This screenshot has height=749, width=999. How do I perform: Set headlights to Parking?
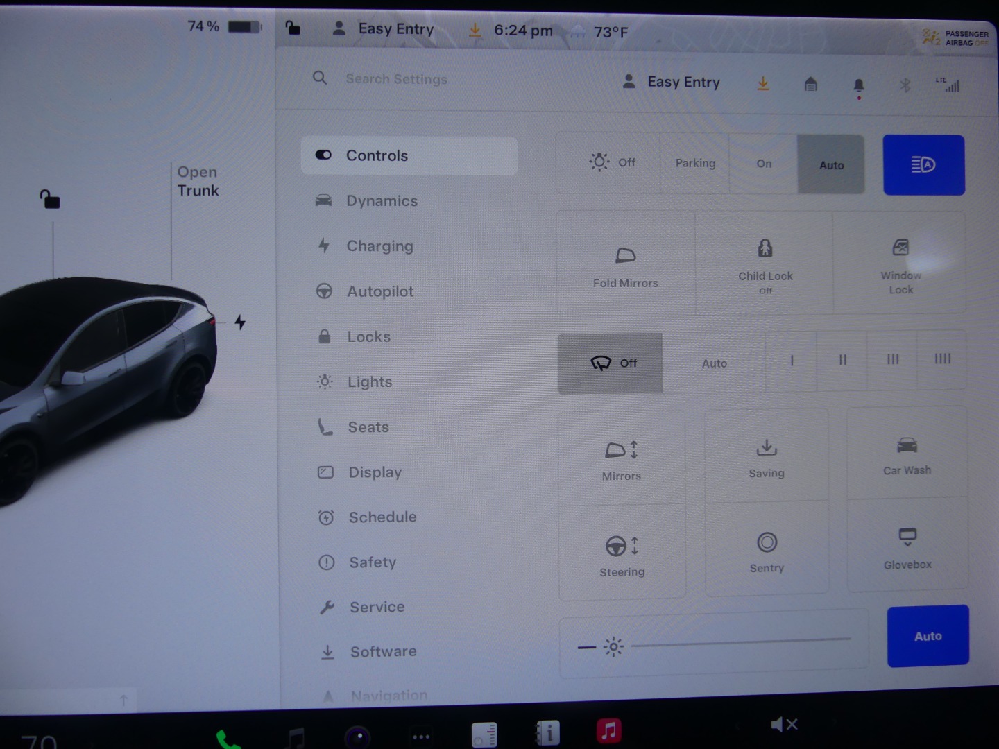pyautogui.click(x=695, y=164)
